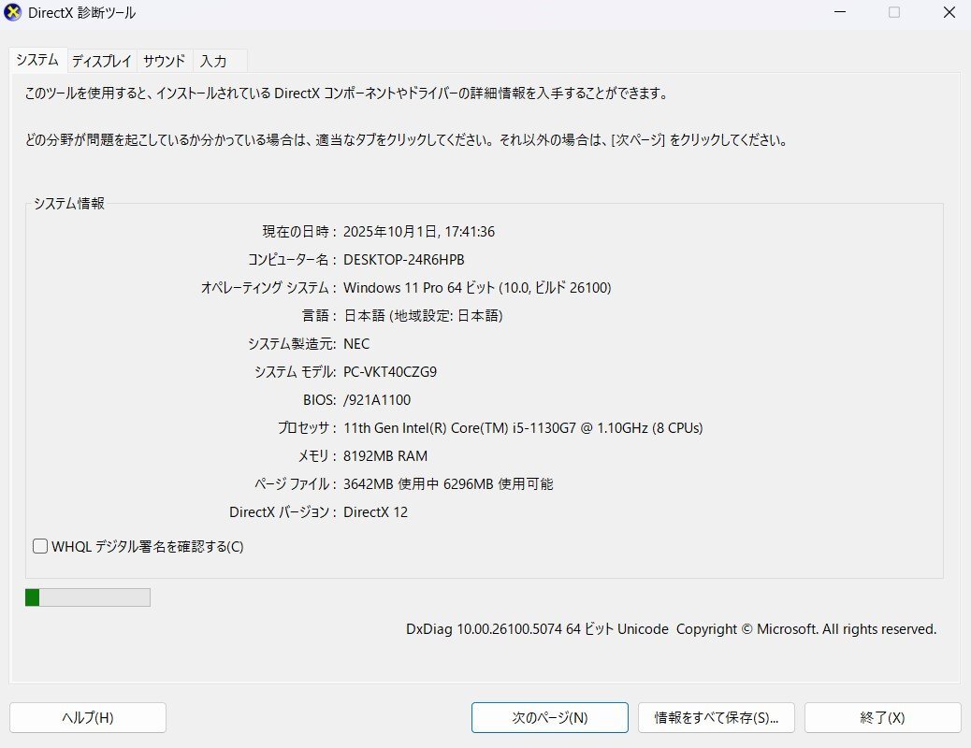971x748 pixels.
Task: Click the DirectX logo icon in title bar
Action: click(12, 12)
